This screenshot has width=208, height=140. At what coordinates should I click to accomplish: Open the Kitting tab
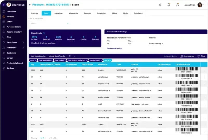pos(115,13)
